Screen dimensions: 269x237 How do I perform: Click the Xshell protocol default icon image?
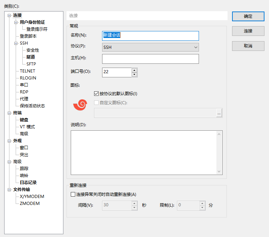pyautogui.click(x=80, y=105)
